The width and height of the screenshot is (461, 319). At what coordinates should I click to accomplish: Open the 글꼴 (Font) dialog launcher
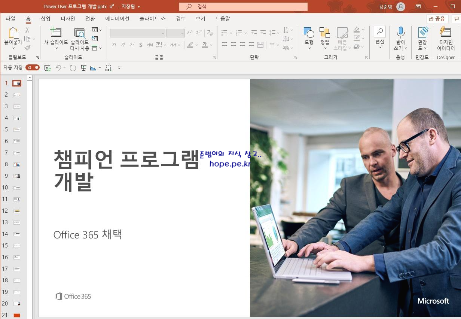[x=214, y=58]
